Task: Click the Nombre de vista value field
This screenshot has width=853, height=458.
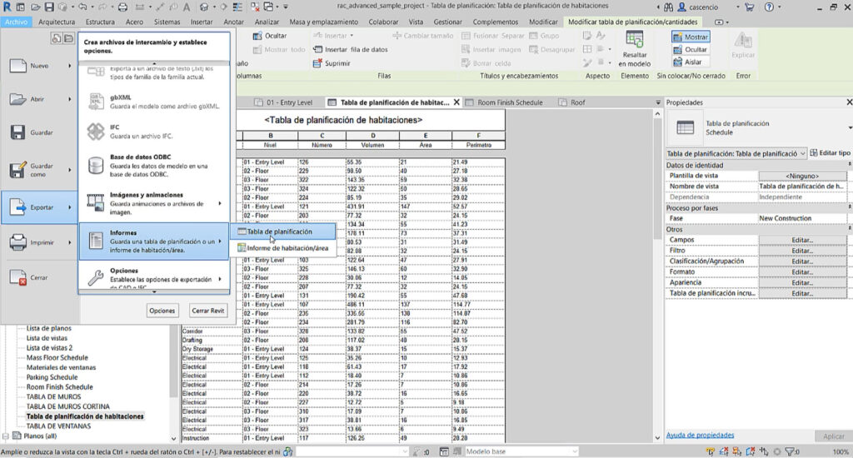Action: 802,187
